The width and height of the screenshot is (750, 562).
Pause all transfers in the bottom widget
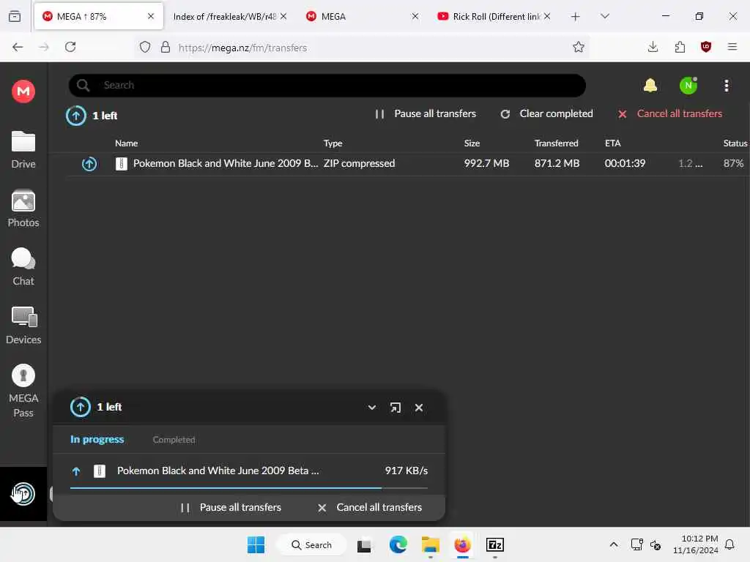pos(231,508)
